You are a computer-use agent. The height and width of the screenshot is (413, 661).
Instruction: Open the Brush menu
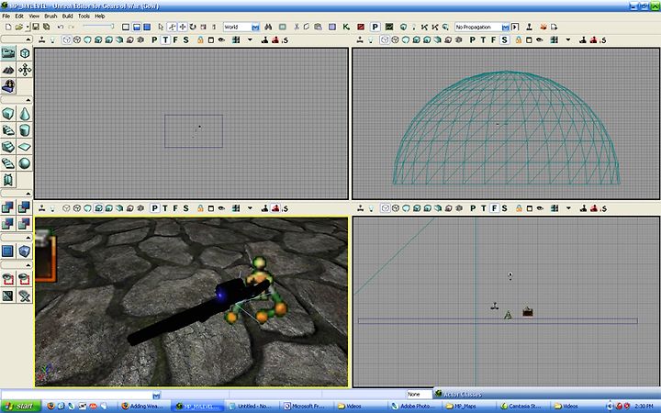coord(50,16)
